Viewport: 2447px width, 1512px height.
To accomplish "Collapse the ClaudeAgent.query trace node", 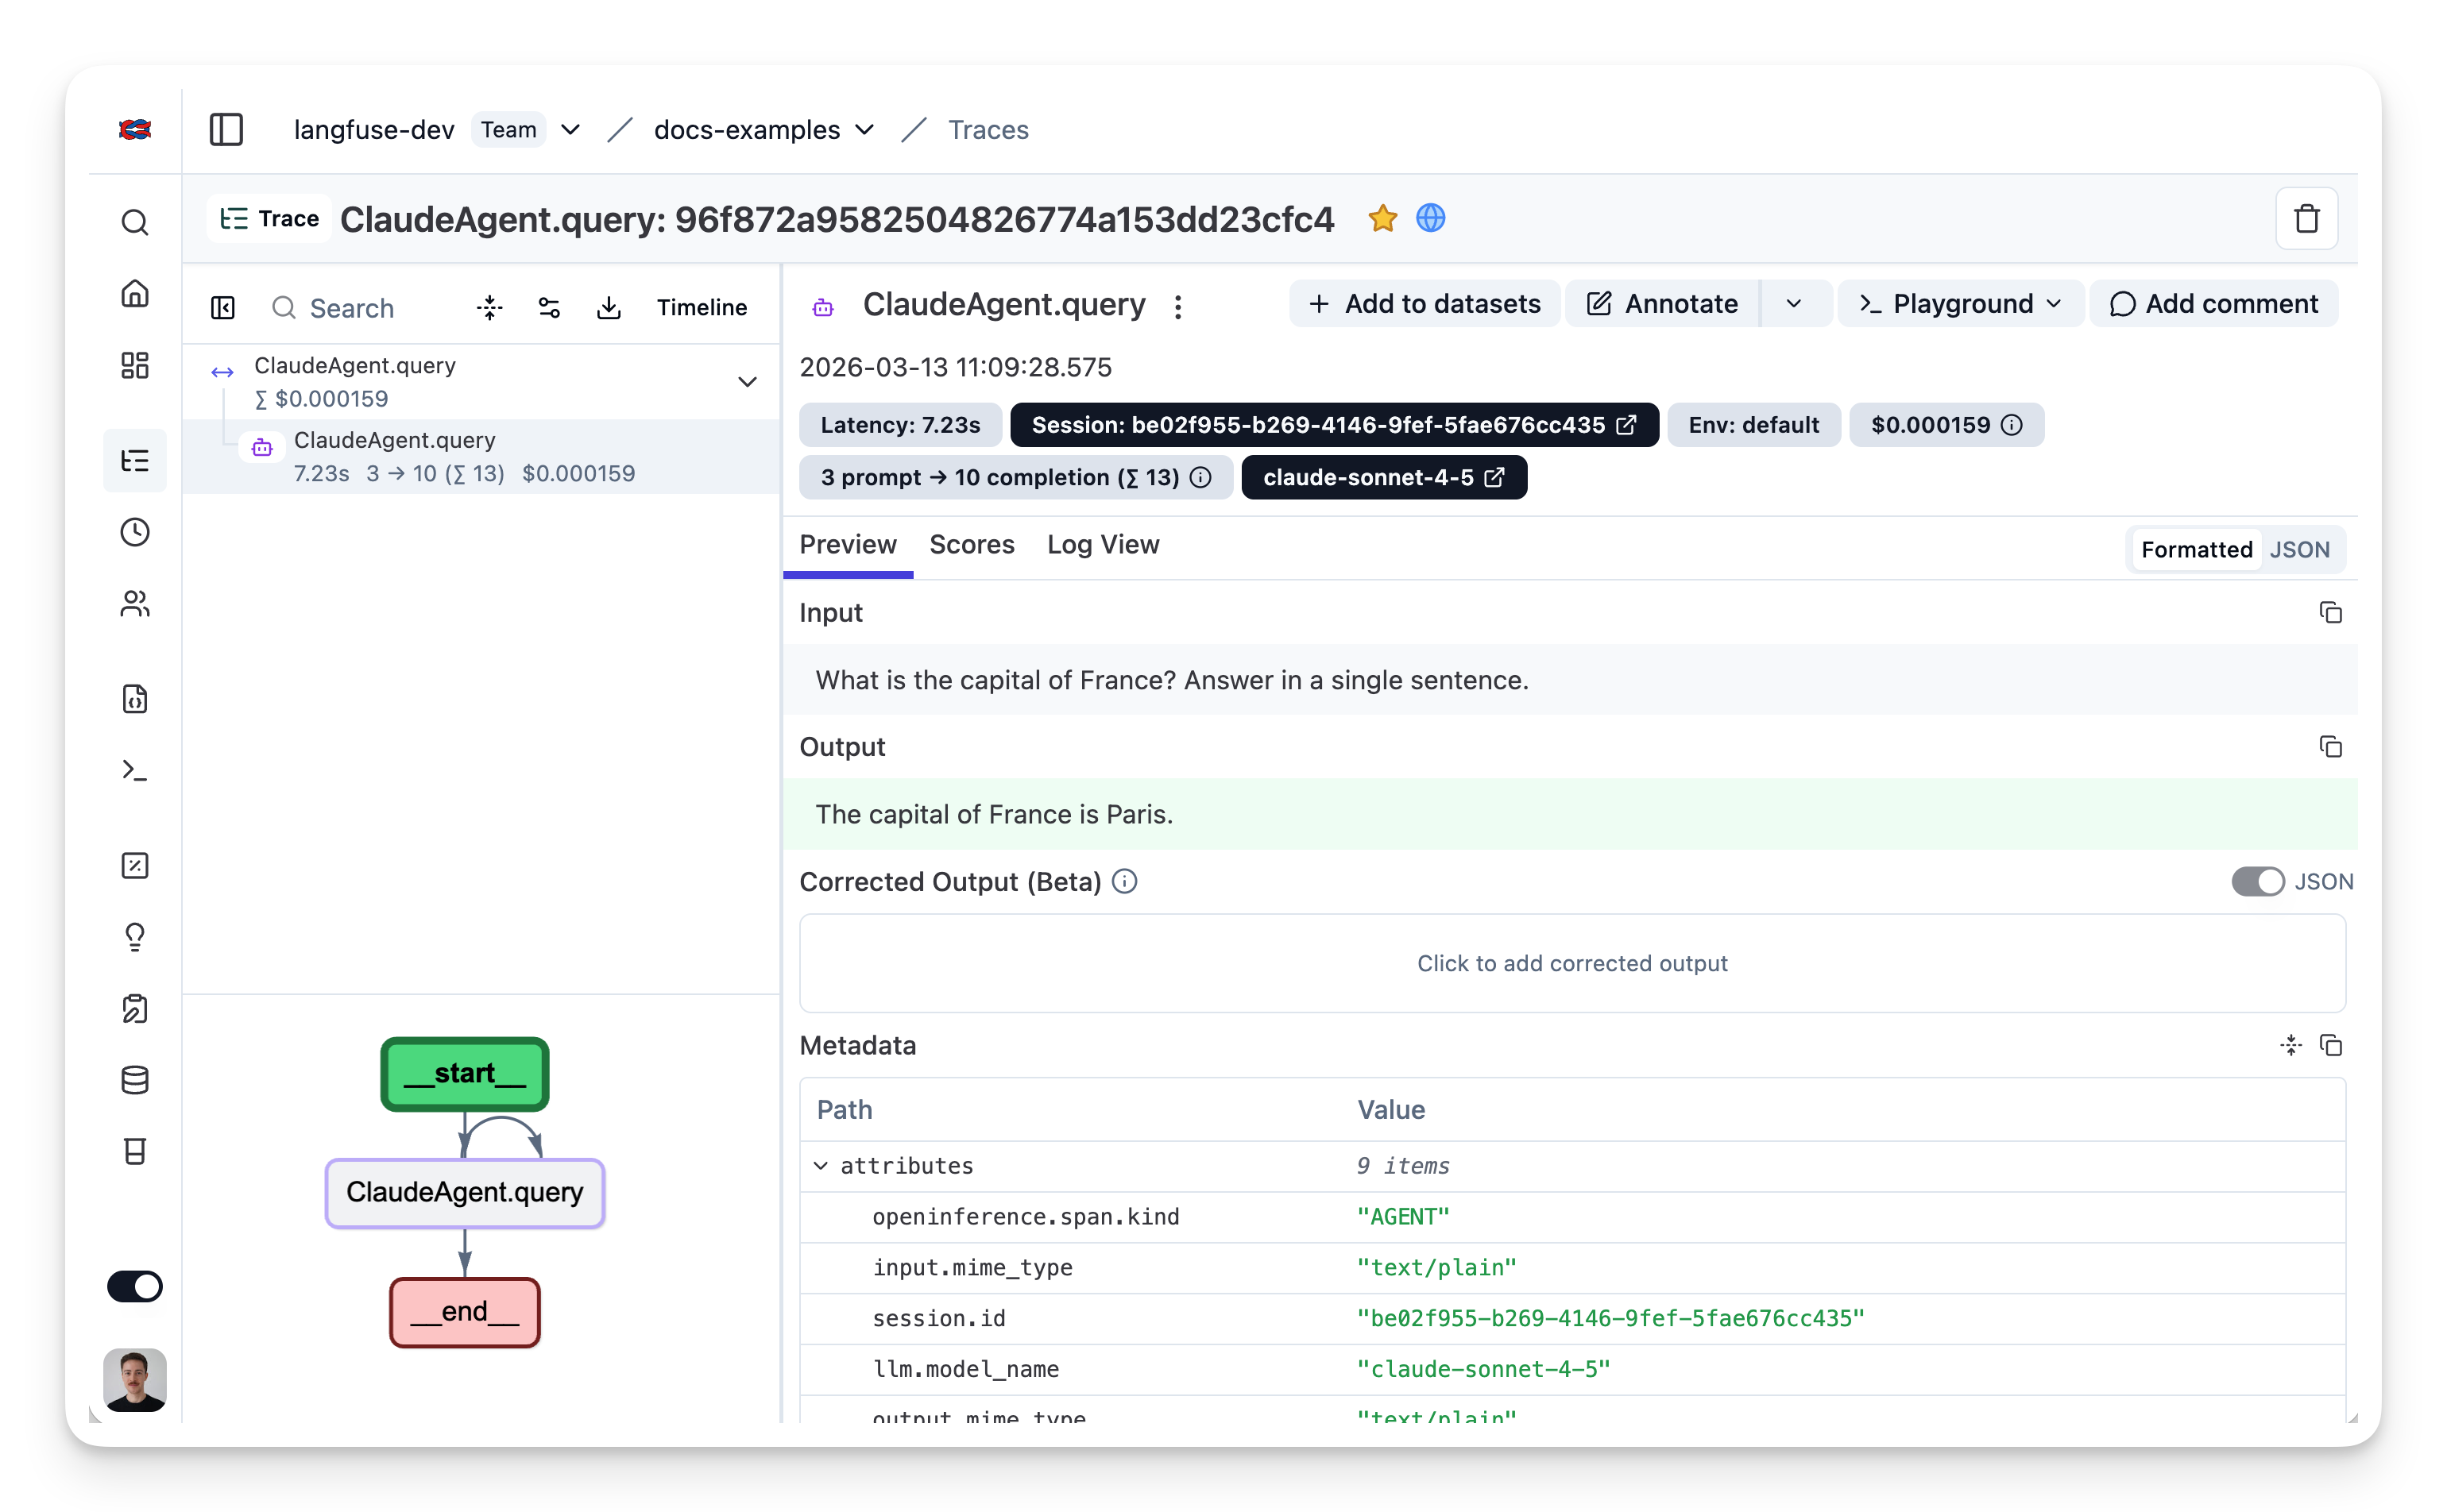I will pyautogui.click(x=748, y=381).
